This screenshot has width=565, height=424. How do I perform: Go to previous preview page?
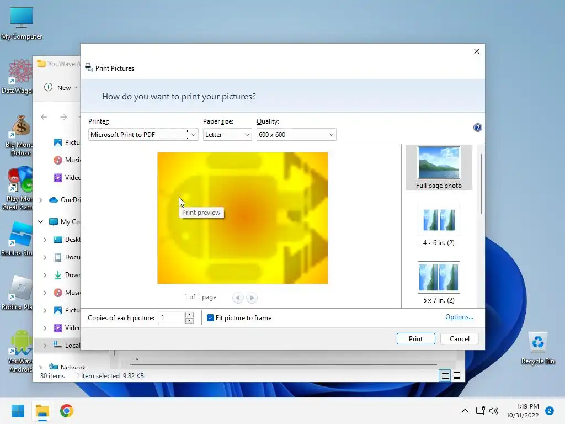pyautogui.click(x=238, y=298)
